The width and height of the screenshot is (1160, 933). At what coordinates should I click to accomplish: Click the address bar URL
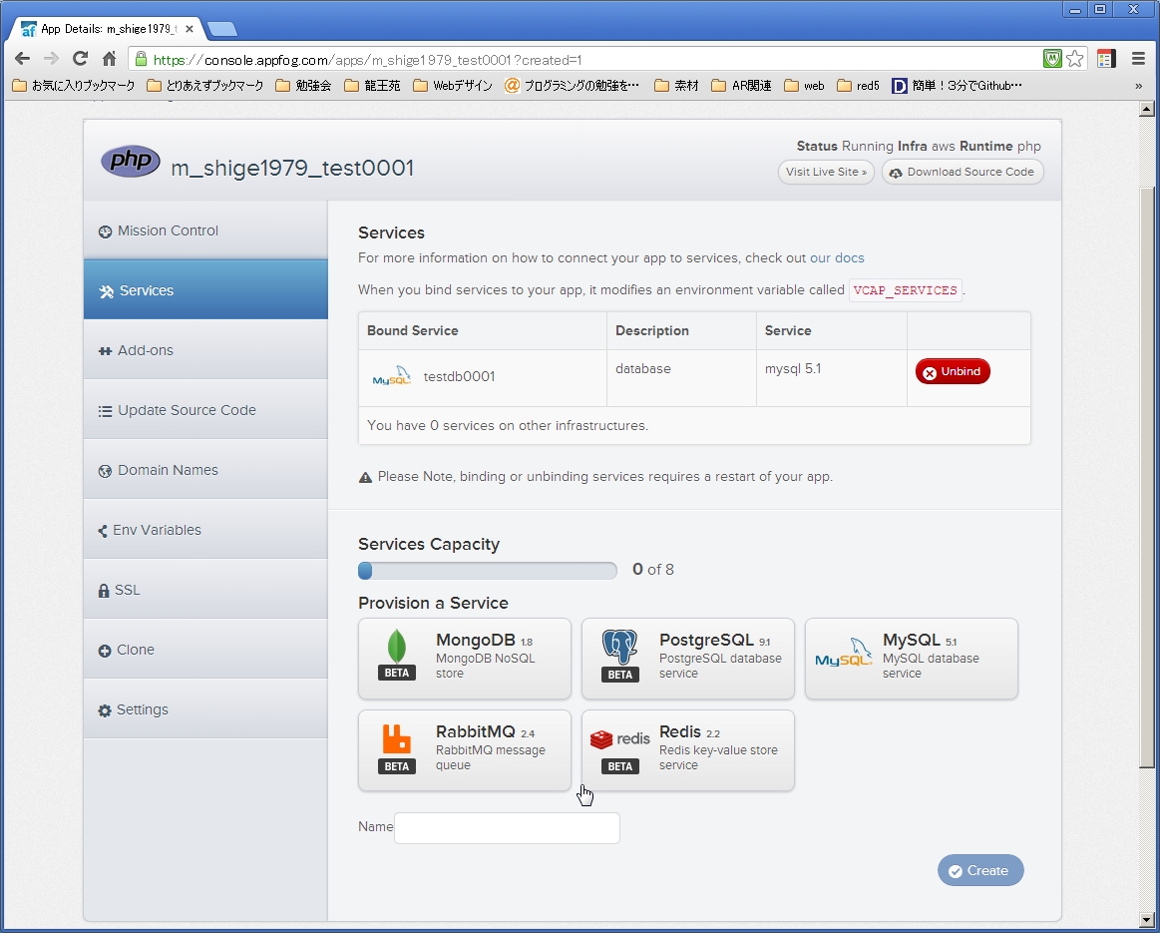(x=368, y=60)
